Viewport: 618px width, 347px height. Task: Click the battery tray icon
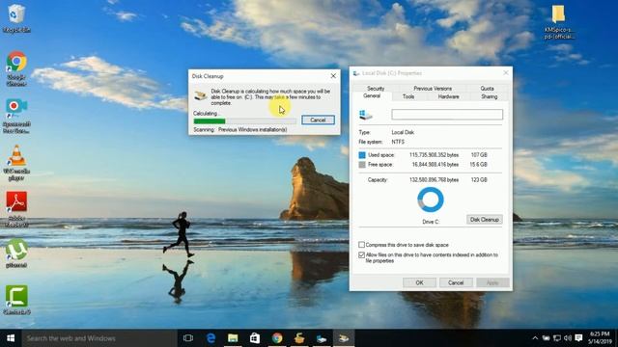point(546,338)
